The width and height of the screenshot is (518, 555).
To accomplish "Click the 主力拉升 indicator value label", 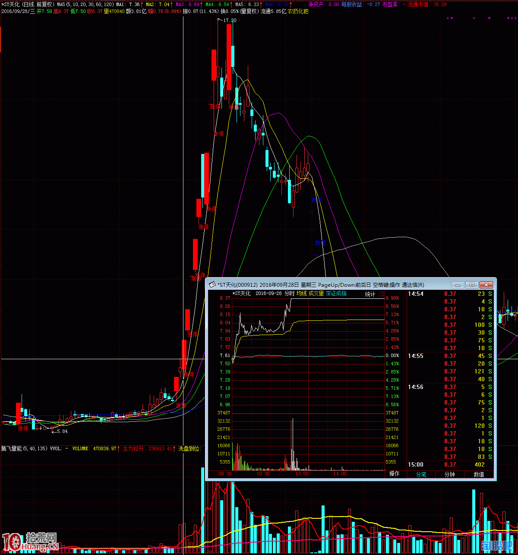I will tap(148, 449).
